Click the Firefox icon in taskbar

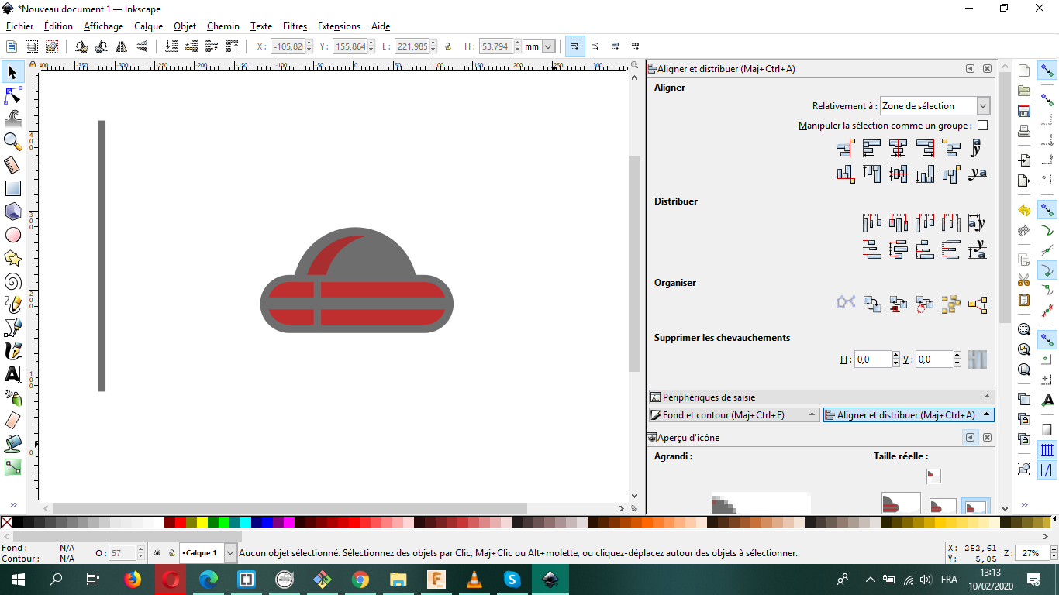[x=133, y=580]
